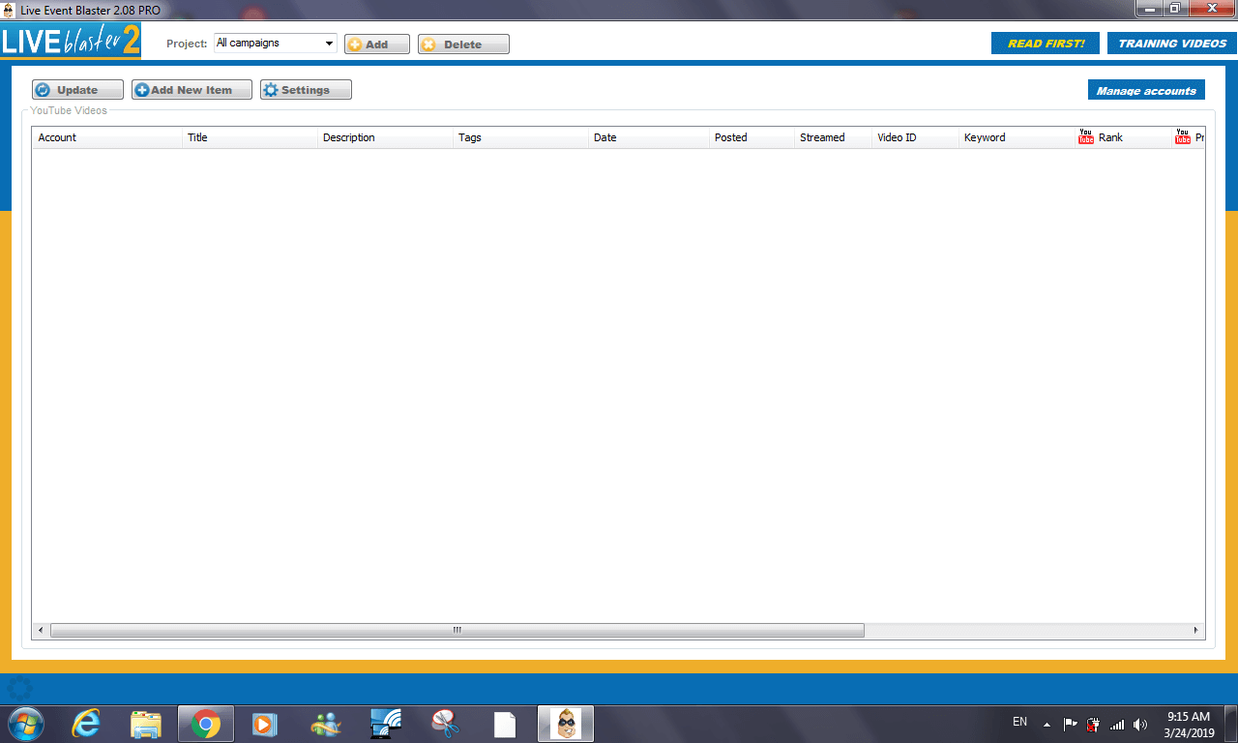Click the scrollbar right arrow

click(1196, 630)
